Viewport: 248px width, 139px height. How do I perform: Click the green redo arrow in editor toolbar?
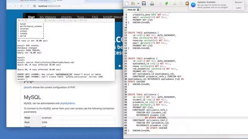(x=167, y=3)
